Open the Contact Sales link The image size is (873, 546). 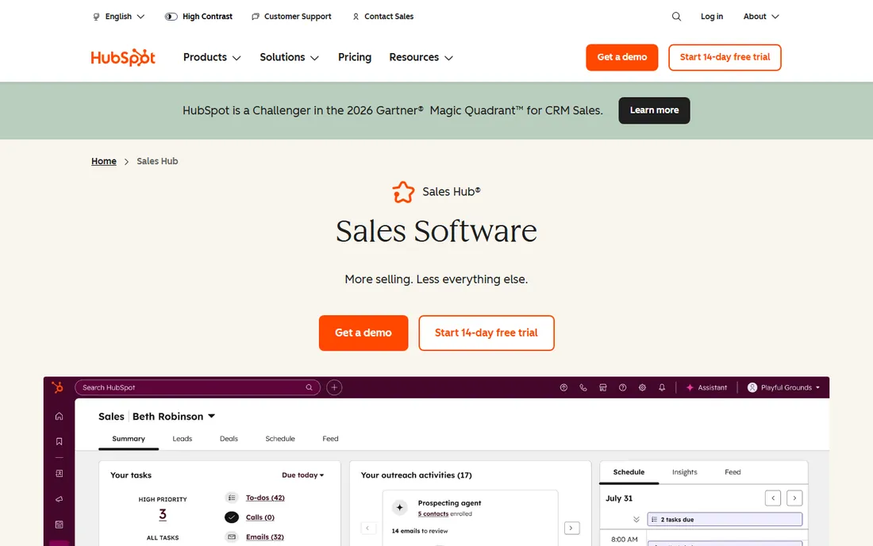point(383,17)
